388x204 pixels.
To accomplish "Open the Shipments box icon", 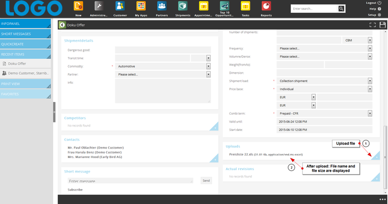I will point(182,6).
